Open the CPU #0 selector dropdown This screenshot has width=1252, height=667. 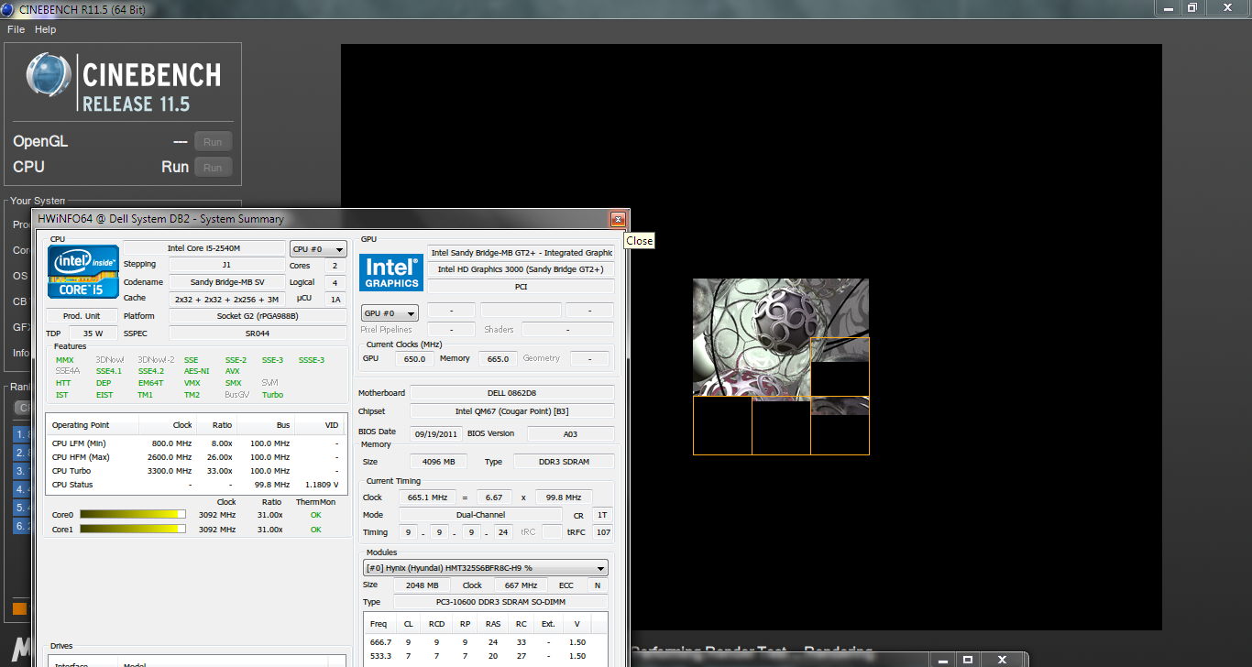(x=318, y=249)
